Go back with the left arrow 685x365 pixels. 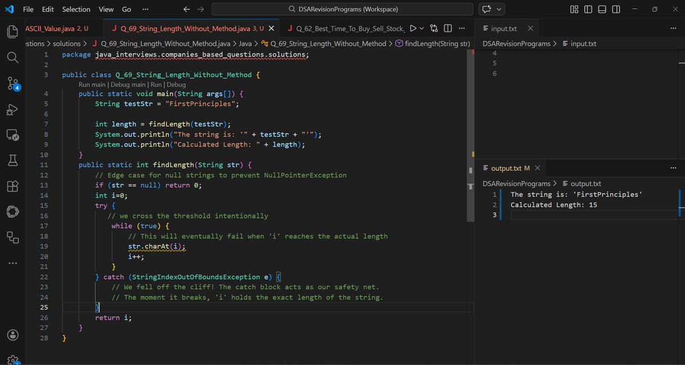click(187, 9)
